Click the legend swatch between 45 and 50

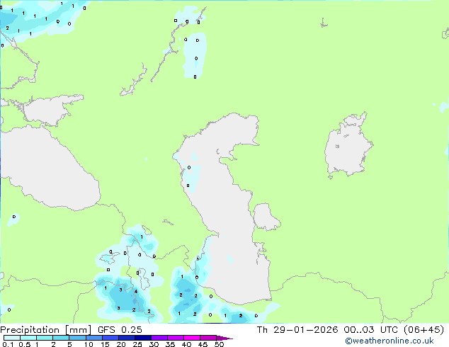pos(208,338)
